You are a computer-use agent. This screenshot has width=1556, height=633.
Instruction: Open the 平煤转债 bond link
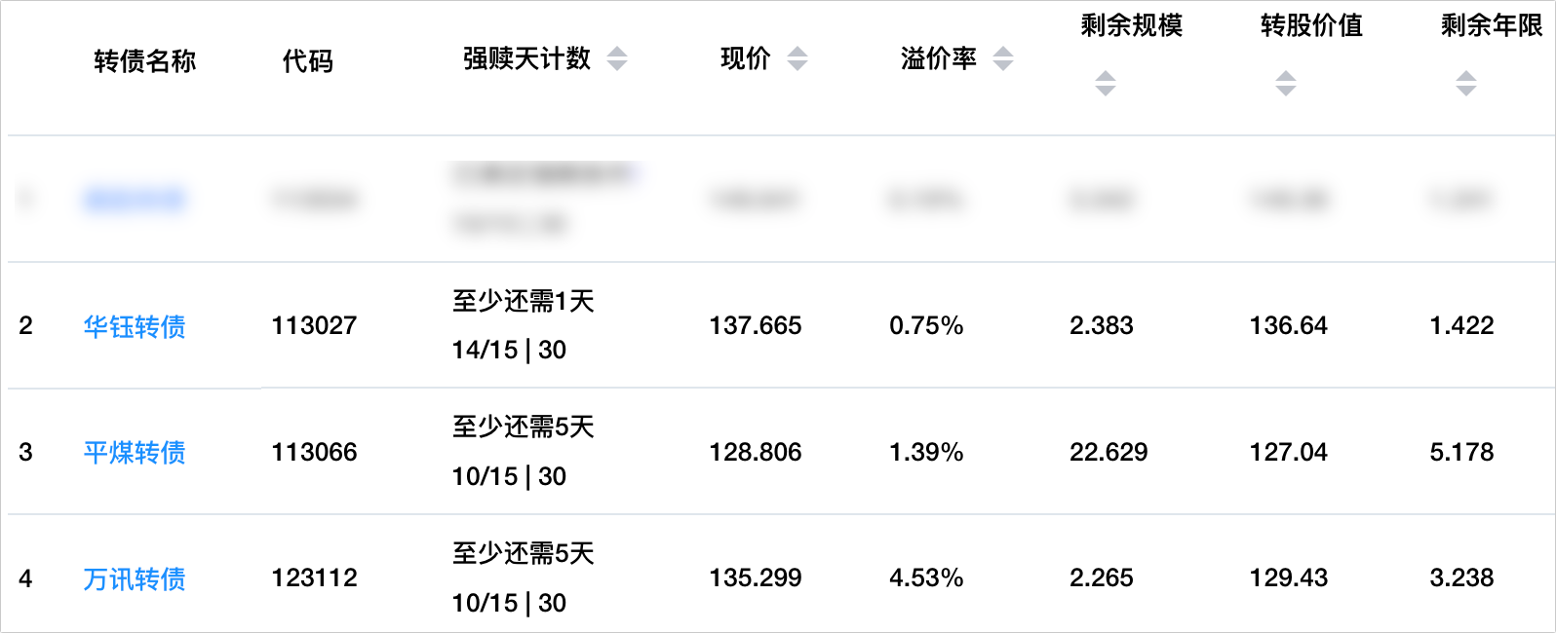[x=135, y=453]
